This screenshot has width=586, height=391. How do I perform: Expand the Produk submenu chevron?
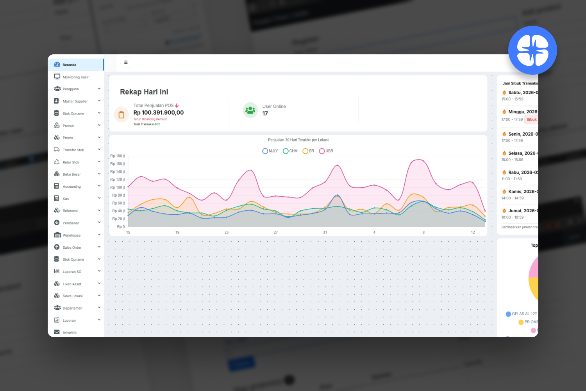point(99,126)
